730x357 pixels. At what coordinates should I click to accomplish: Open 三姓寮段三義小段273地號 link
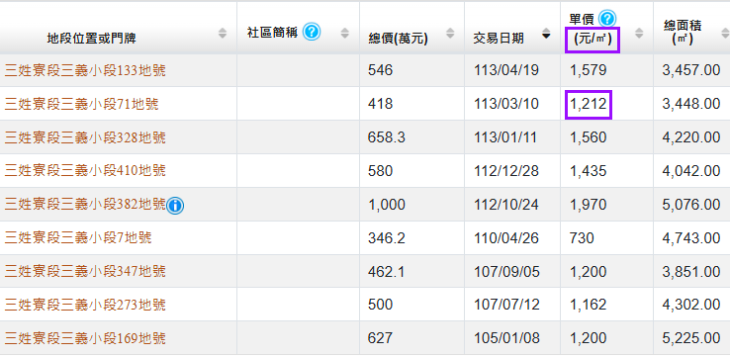pyautogui.click(x=85, y=305)
